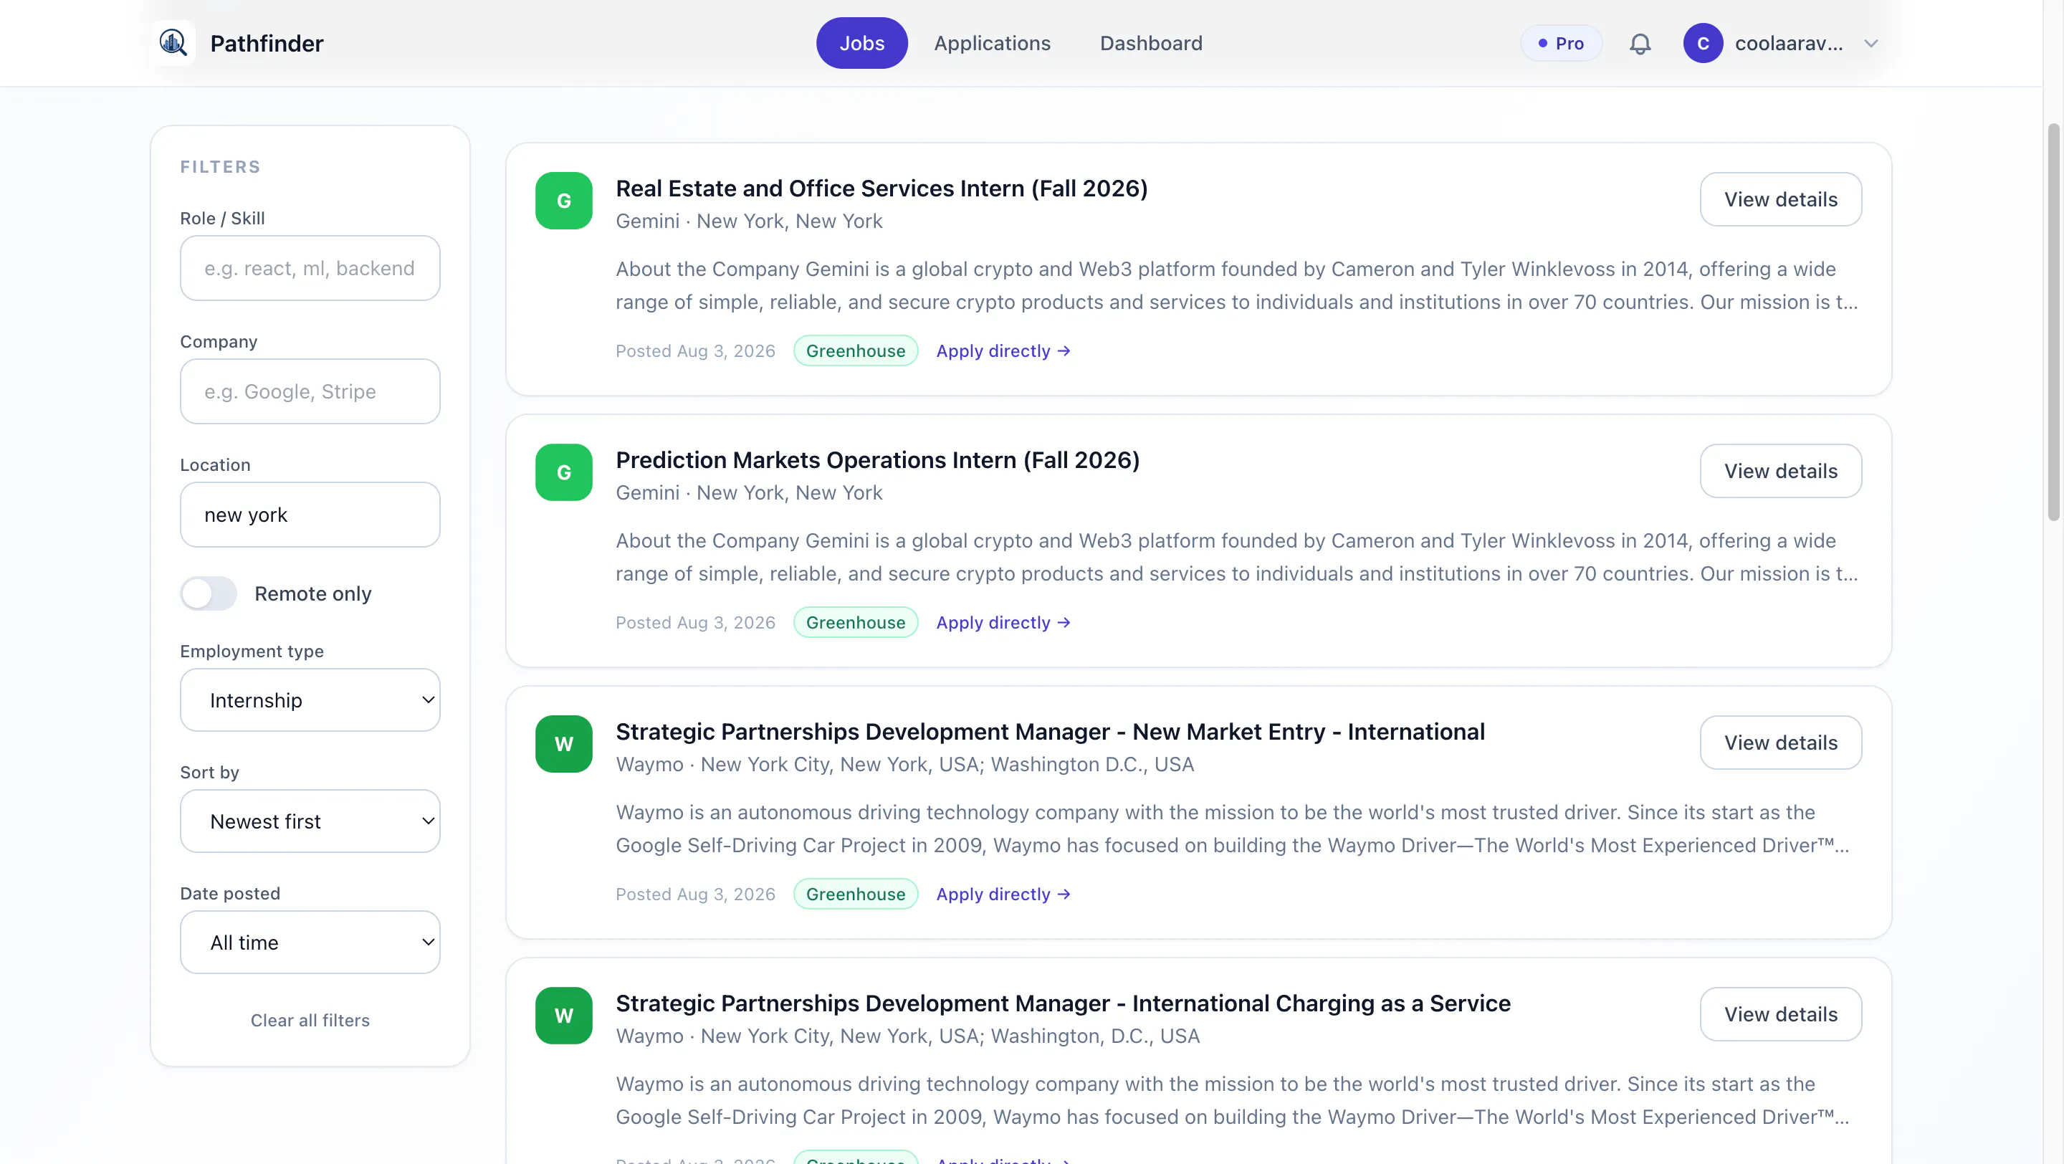
Task: Click the Pathfinder brand name
Action: click(267, 43)
